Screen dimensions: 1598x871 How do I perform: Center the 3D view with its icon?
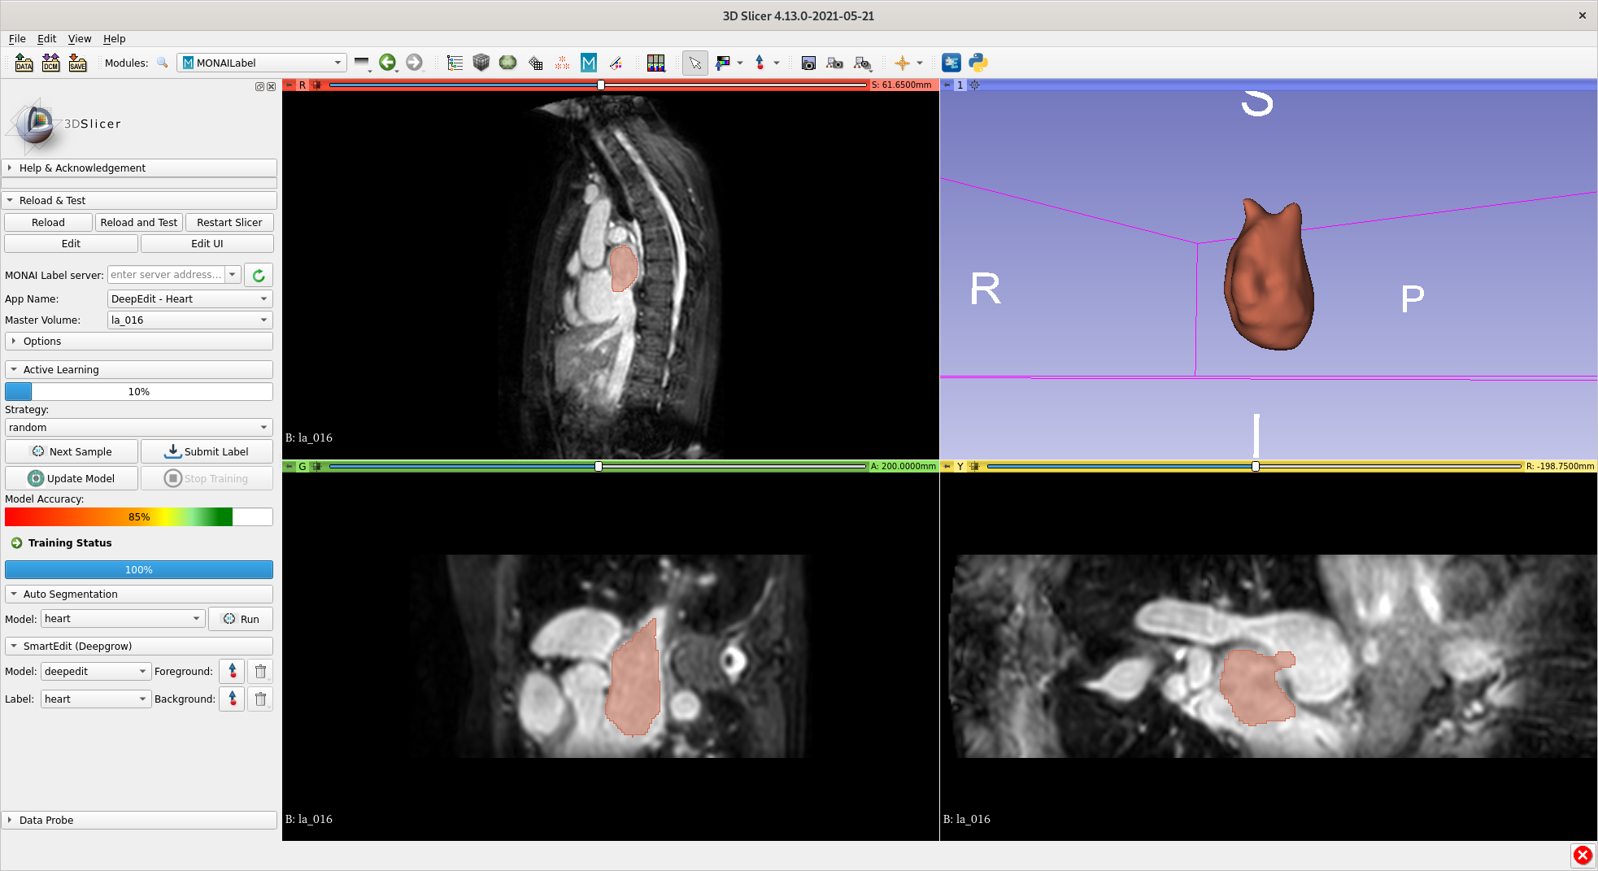tap(975, 85)
